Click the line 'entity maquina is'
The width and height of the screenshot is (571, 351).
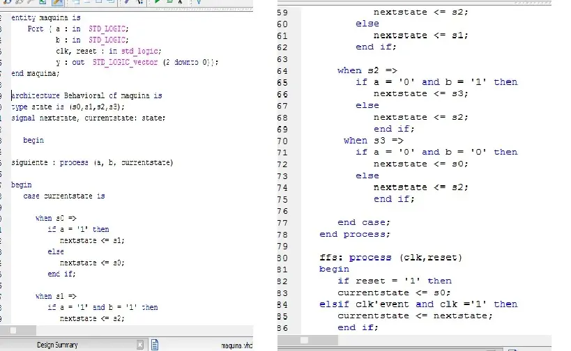click(x=46, y=17)
